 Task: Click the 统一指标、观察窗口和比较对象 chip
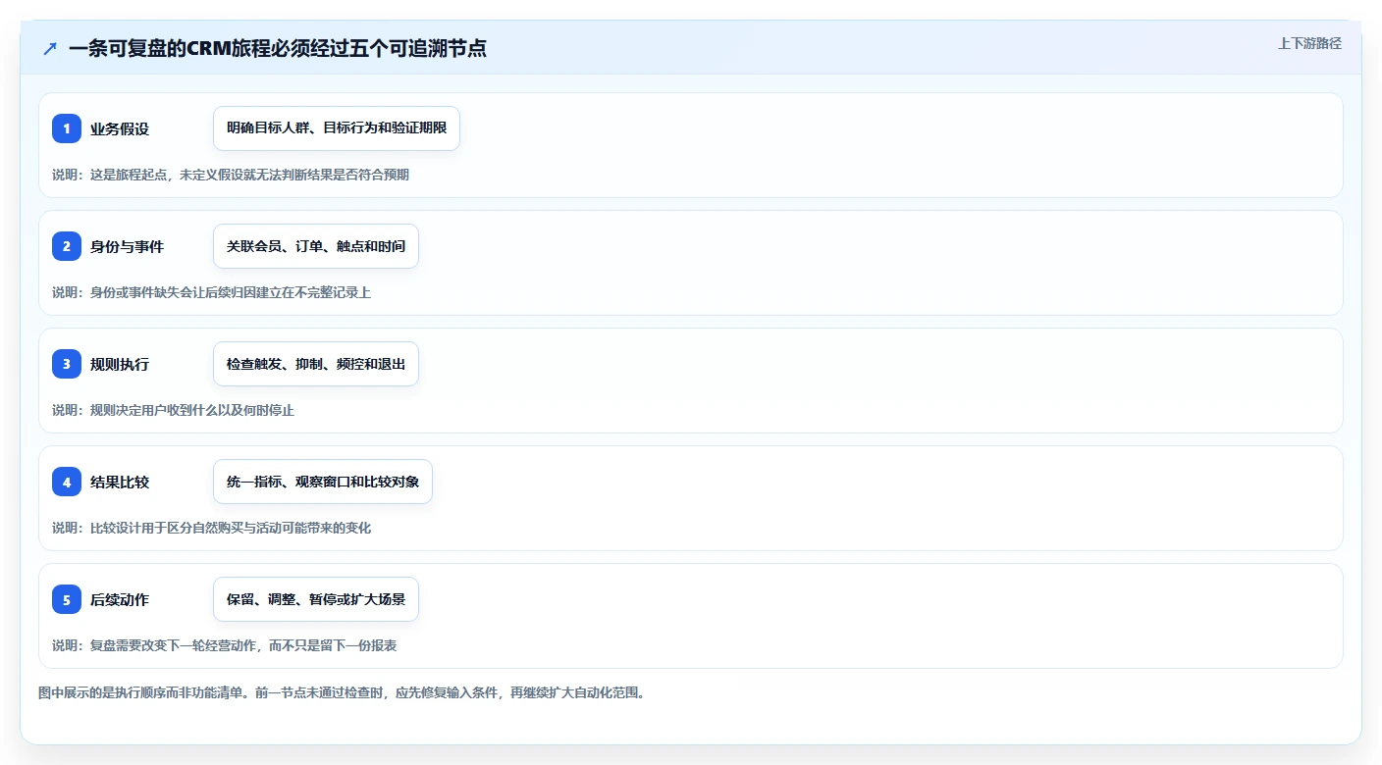point(323,482)
